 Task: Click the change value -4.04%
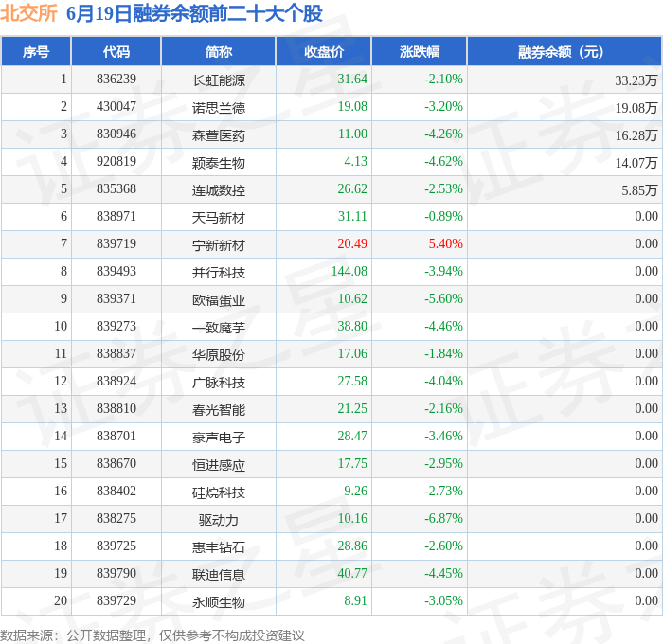443,382
